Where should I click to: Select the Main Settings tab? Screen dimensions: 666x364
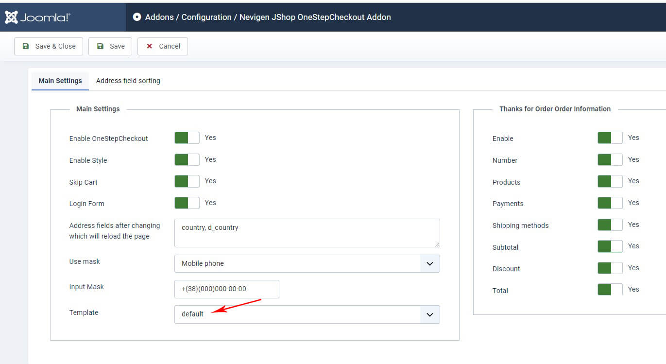60,81
